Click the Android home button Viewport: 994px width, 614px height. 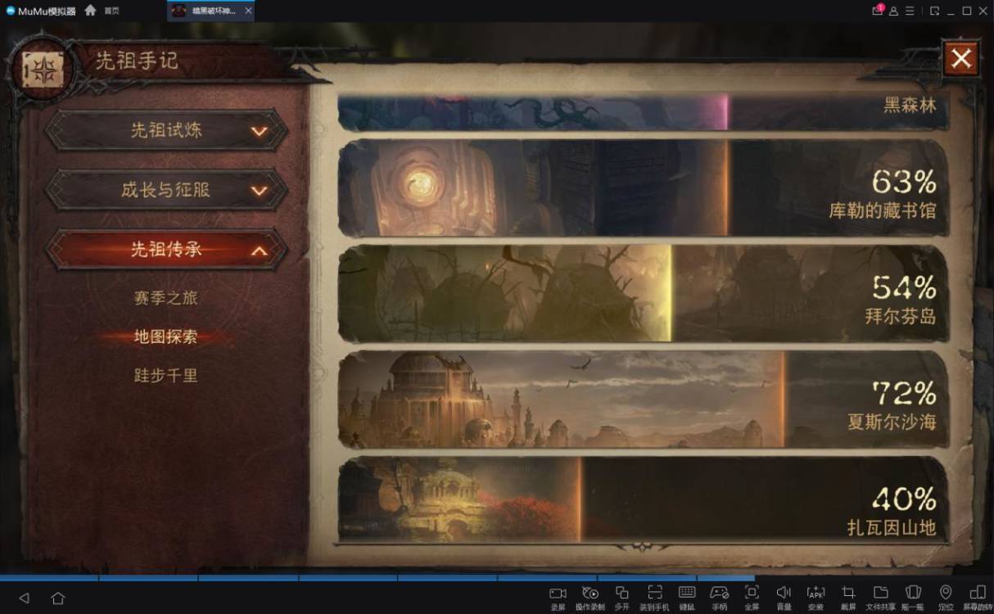point(58,598)
